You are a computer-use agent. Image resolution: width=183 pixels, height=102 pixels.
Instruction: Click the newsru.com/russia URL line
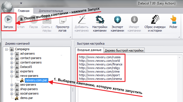(100, 57)
